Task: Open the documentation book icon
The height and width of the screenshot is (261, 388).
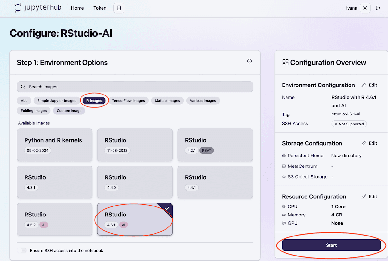Action: coord(119,8)
